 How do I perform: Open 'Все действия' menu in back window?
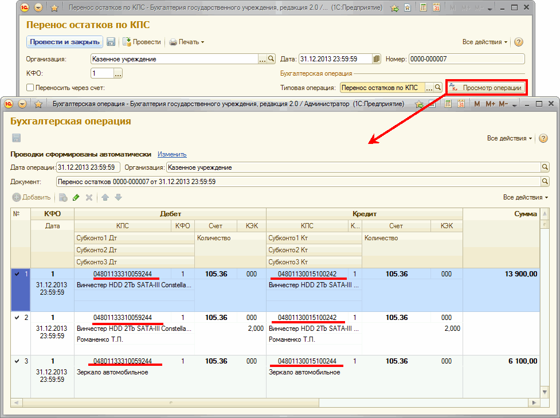485,42
